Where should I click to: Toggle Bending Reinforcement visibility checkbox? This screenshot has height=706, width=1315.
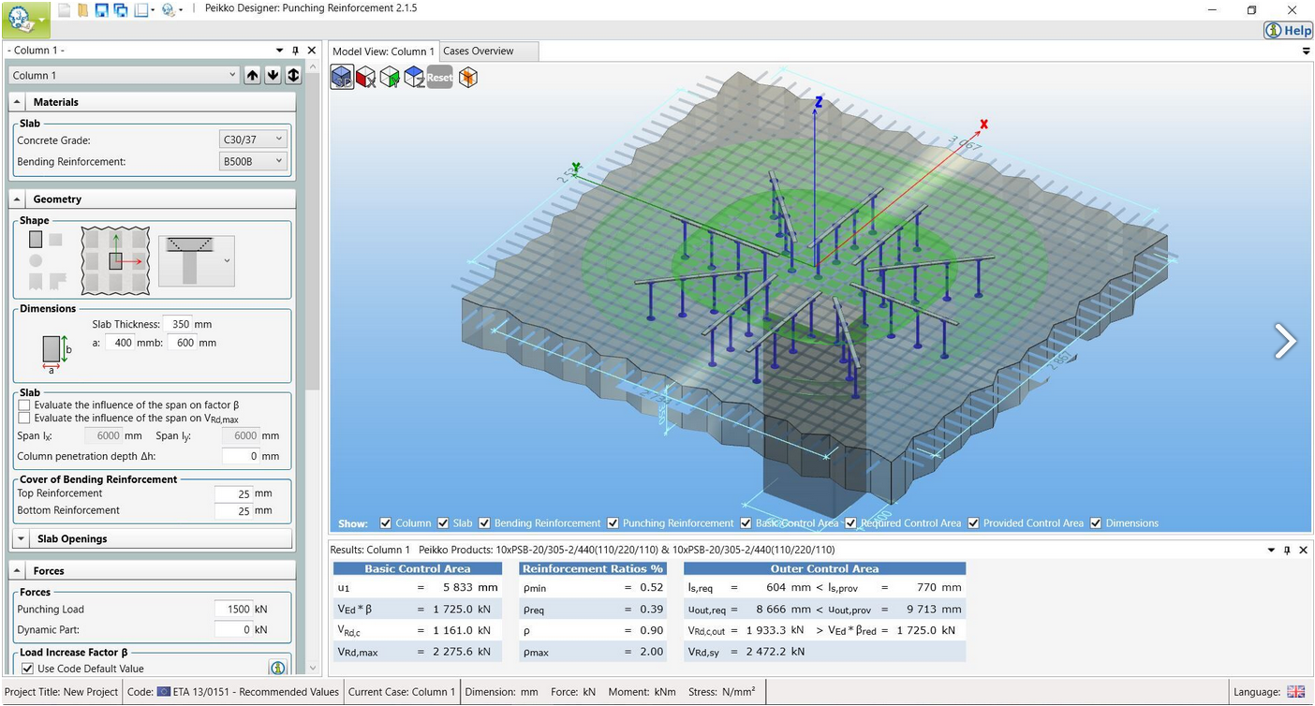(484, 523)
